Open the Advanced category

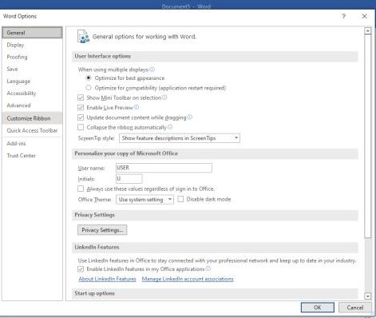coord(32,105)
